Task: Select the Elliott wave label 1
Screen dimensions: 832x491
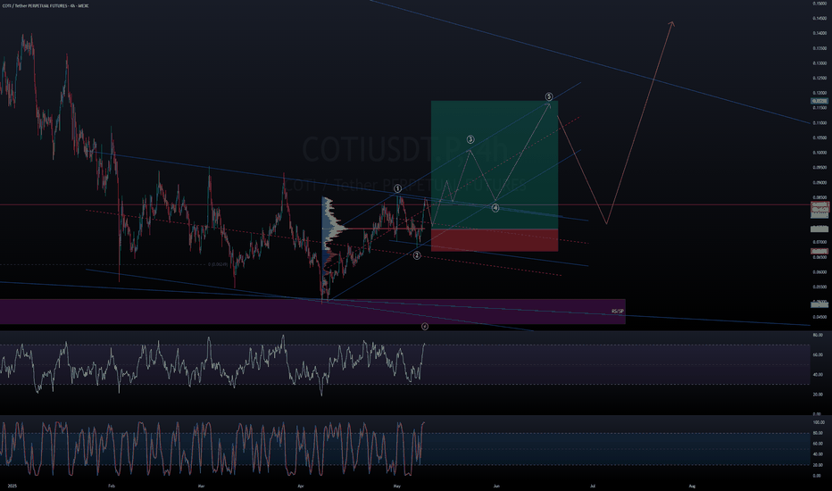Action: [398, 188]
